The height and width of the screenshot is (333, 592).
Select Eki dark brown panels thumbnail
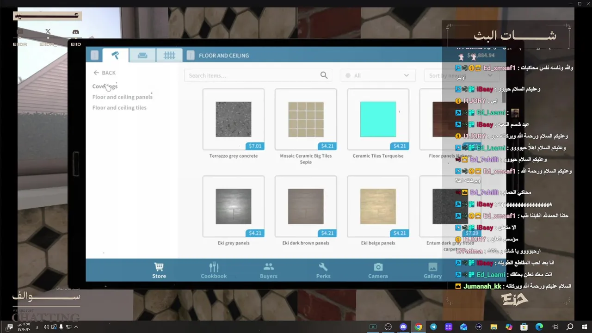coord(306,206)
